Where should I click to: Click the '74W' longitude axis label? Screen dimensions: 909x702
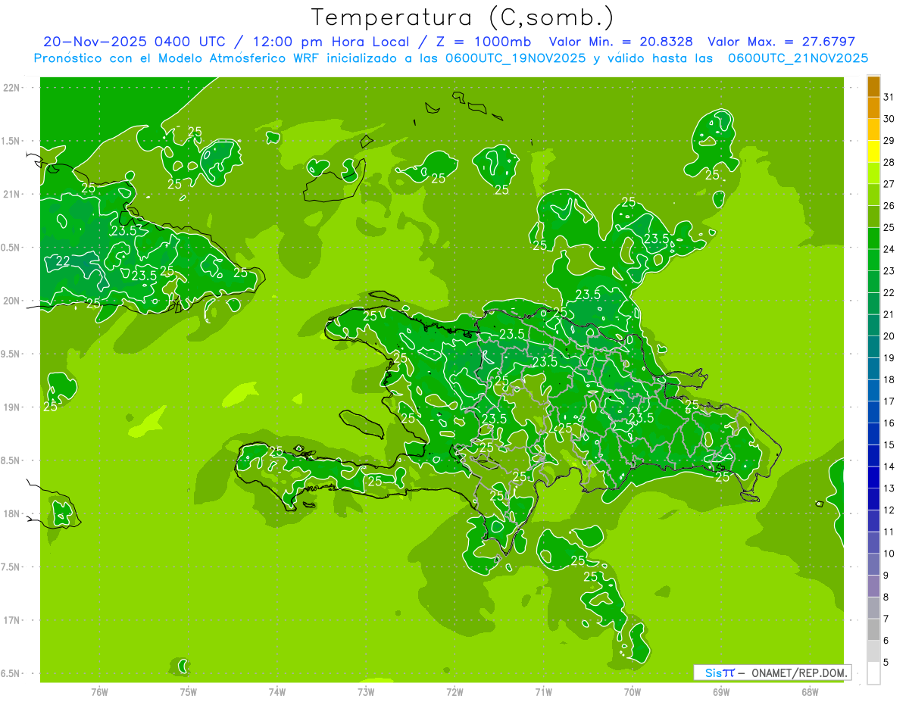point(277,692)
